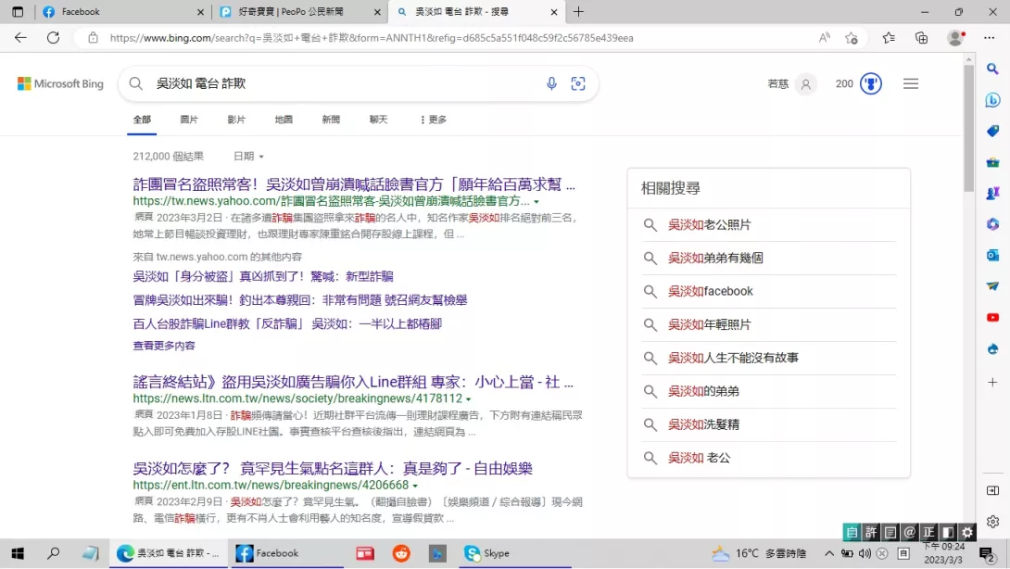This screenshot has width=1010, height=569.
Task: Switch to 聊天 chat tab
Action: pyautogui.click(x=378, y=120)
